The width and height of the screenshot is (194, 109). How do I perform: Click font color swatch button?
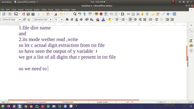point(103,19)
